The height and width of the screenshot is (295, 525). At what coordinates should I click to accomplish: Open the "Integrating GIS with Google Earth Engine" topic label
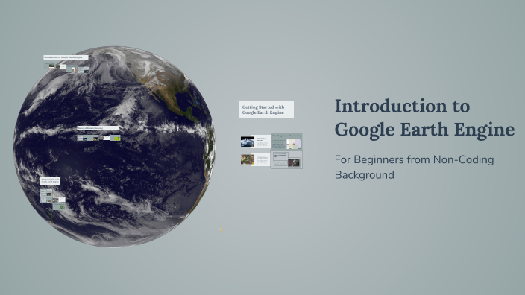click(50, 180)
